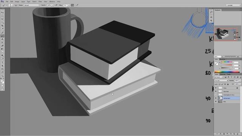242x136 pixels.
Task: Toggle Quick Mask mode in toolbox
Action: 2,86
